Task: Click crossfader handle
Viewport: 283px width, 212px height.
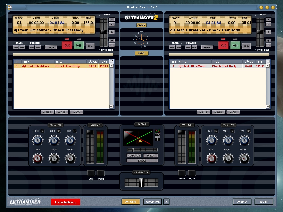Action: tap(141, 183)
